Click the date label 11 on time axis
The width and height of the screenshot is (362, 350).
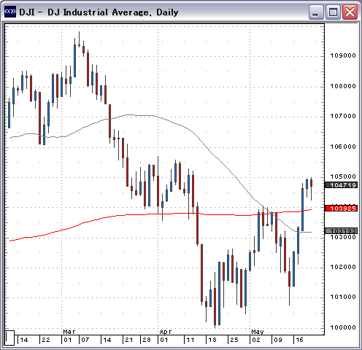tap(190, 340)
